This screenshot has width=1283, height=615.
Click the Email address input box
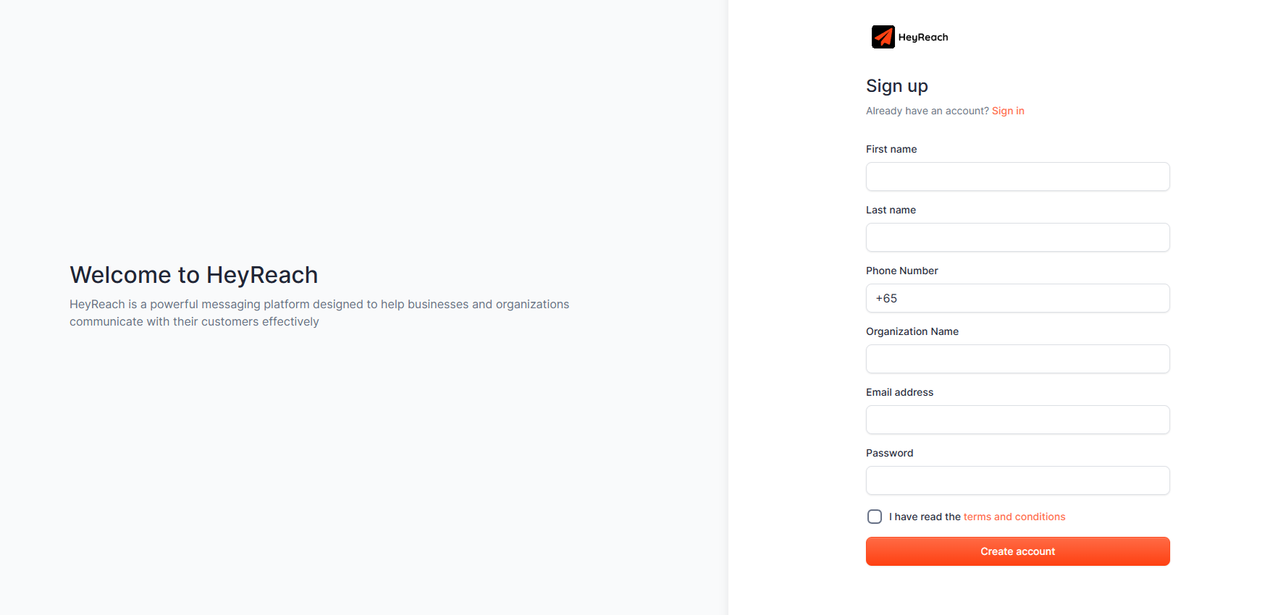[1017, 420]
